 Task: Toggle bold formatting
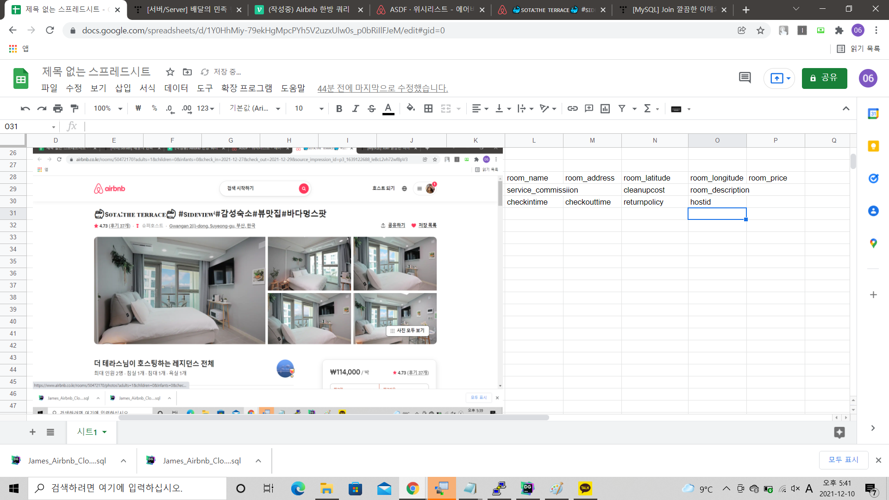pyautogui.click(x=339, y=108)
